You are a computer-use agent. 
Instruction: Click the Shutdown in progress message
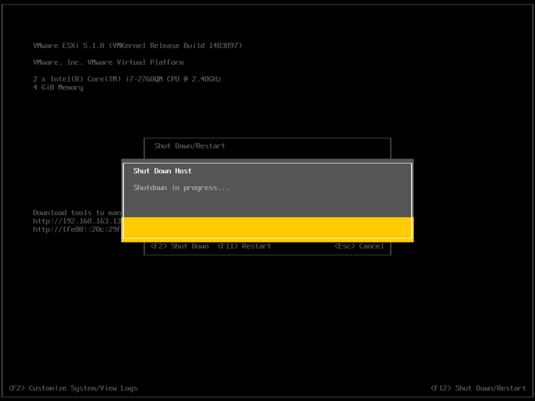(x=181, y=188)
